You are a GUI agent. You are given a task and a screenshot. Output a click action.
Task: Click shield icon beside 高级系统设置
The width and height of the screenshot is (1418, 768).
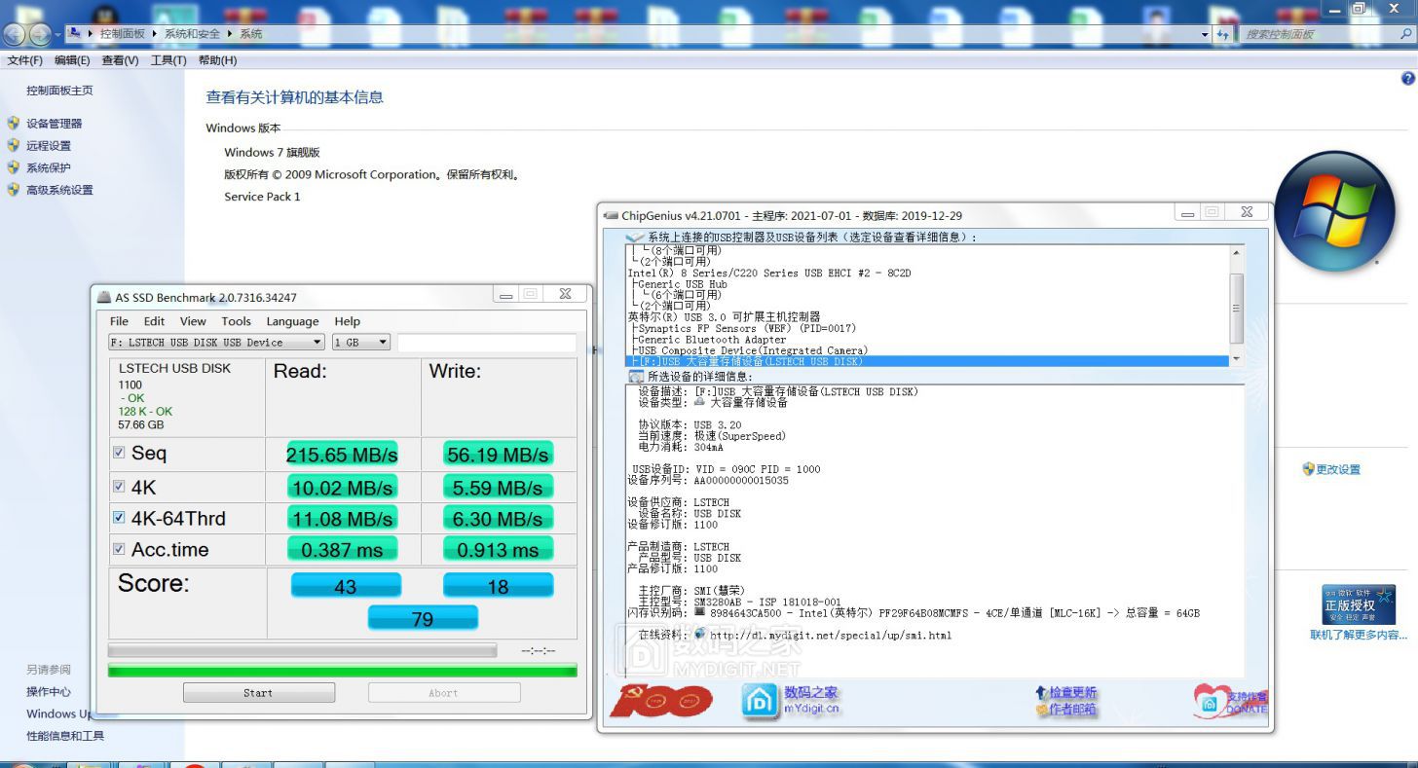(x=14, y=190)
